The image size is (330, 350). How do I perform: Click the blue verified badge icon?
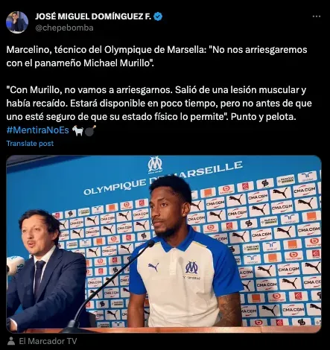coord(158,16)
